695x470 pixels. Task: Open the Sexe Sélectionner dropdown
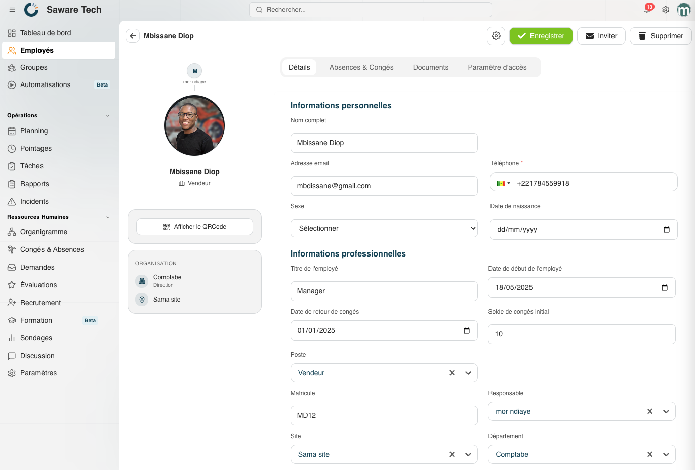(x=384, y=228)
